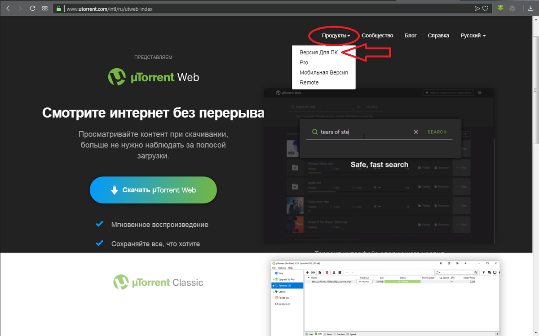The height and width of the screenshot is (336, 539).
Task: Expand Files for Peace Is The Mission
Action: (x=462, y=225)
